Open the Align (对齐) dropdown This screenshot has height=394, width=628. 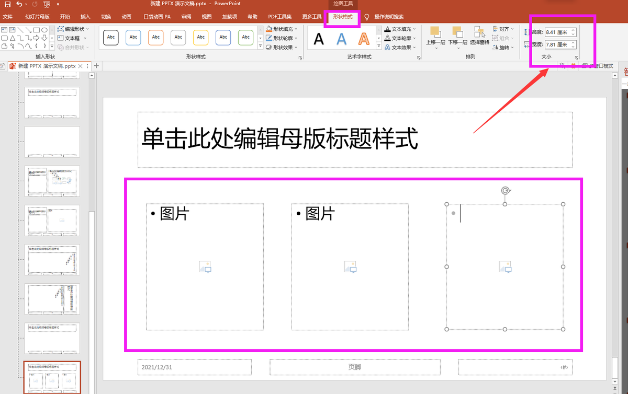click(503, 29)
